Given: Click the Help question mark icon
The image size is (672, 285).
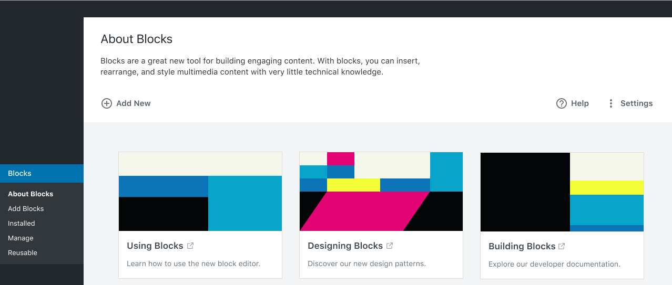Looking at the screenshot, I should 562,103.
